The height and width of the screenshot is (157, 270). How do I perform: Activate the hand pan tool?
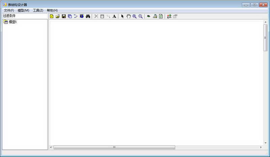pos(129,16)
